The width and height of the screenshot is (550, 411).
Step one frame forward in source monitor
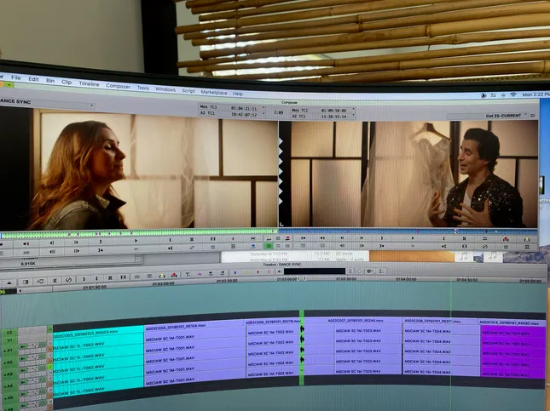pyautogui.click(x=76, y=242)
